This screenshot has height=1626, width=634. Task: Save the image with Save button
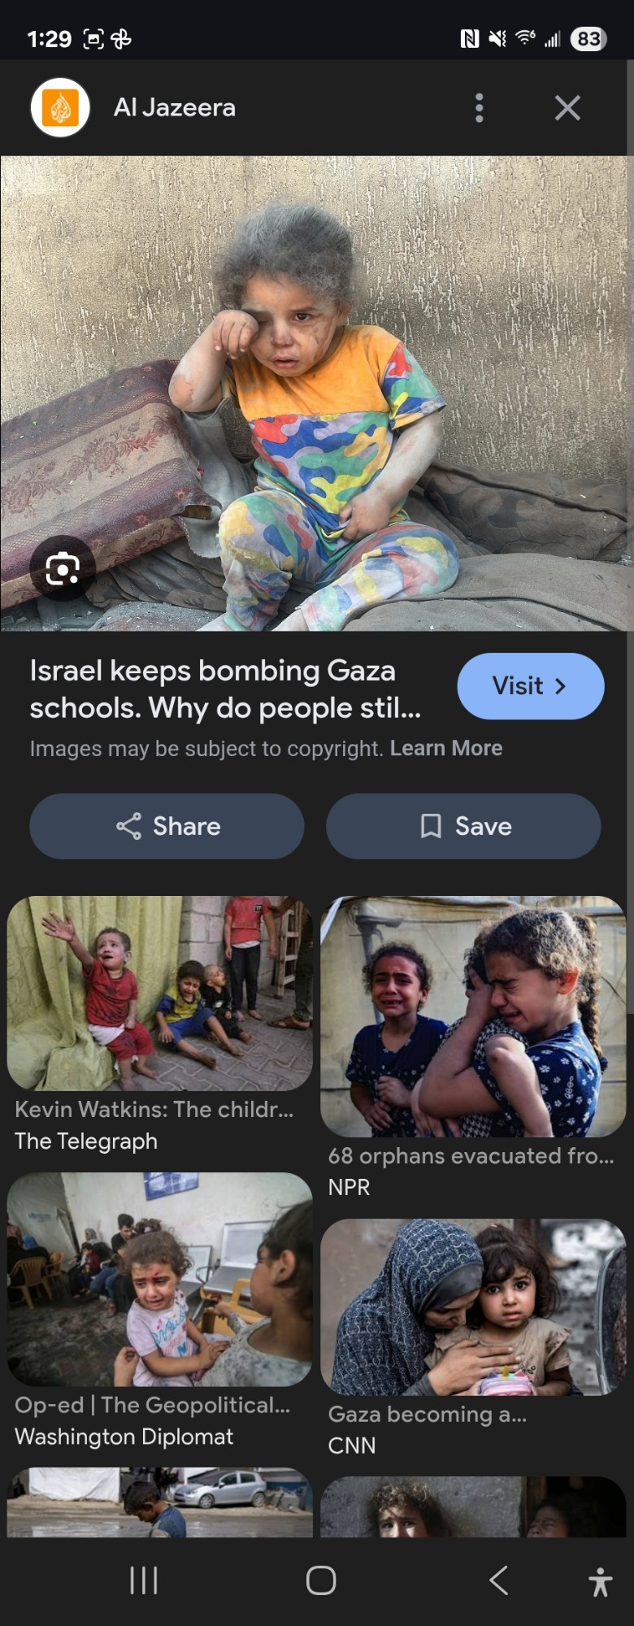[463, 826]
